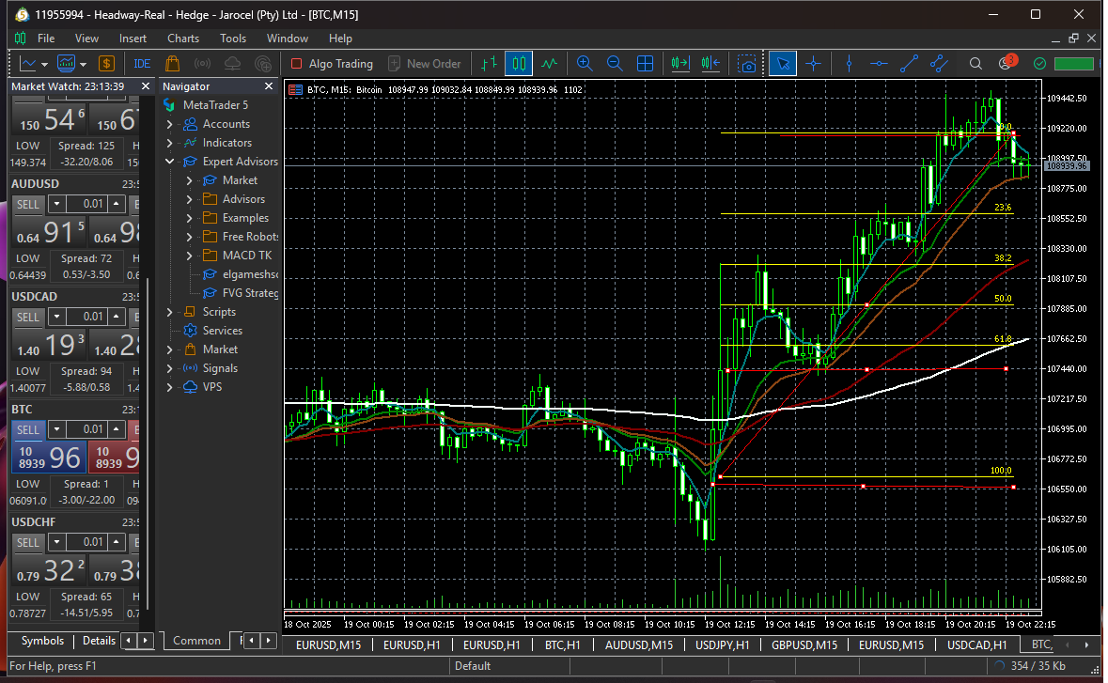Select the FVG Strategy expert advisor
Viewport: 1108px width, 683px height.
tap(241, 293)
